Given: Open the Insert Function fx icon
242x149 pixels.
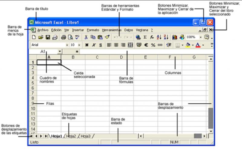Looking at the screenshot, I should (152, 37).
